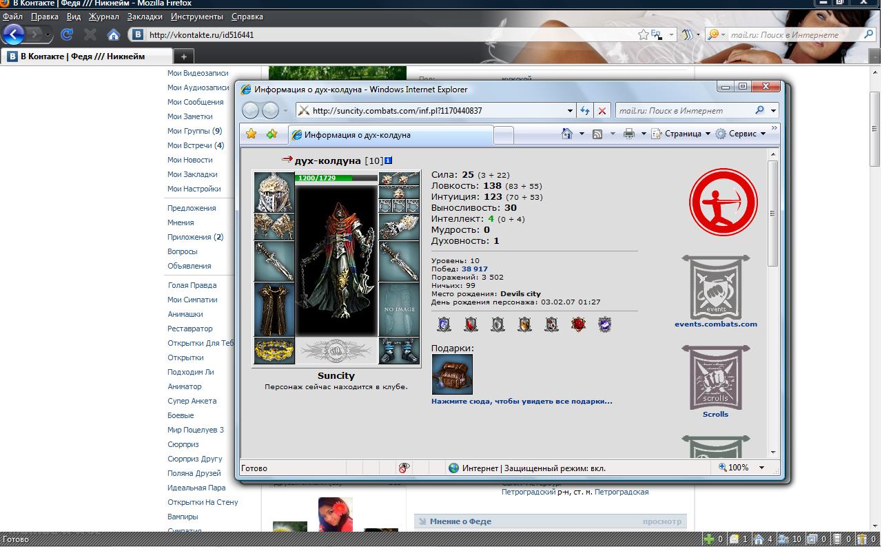Click the right-hand dagger weapon slot
882x551 pixels.
tap(399, 261)
